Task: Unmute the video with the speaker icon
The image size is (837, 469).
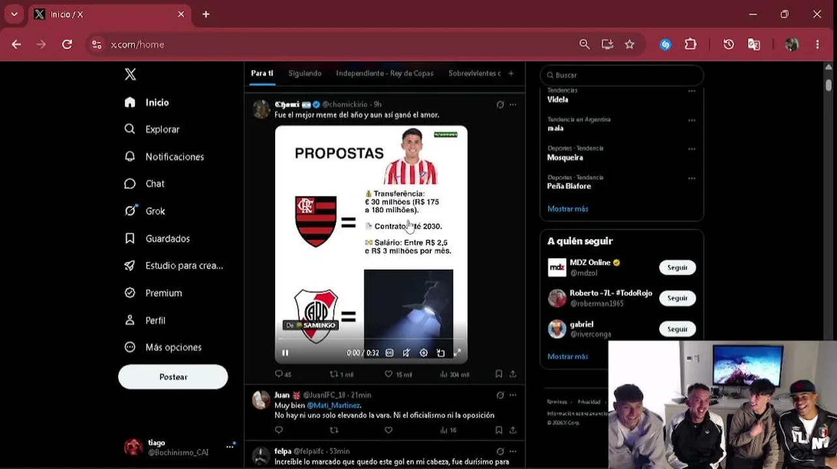Action: coord(406,353)
